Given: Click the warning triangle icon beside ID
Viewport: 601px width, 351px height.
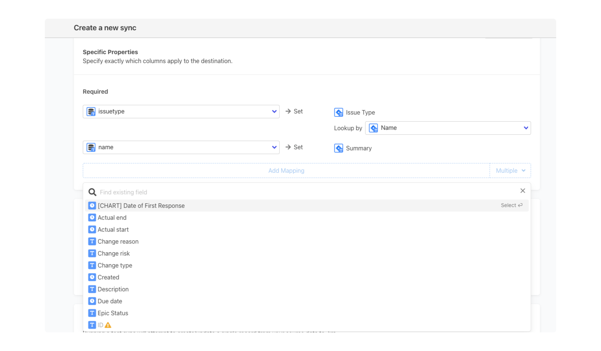Looking at the screenshot, I should coord(108,325).
